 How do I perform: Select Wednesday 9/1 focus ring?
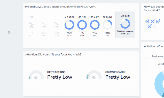95,25
